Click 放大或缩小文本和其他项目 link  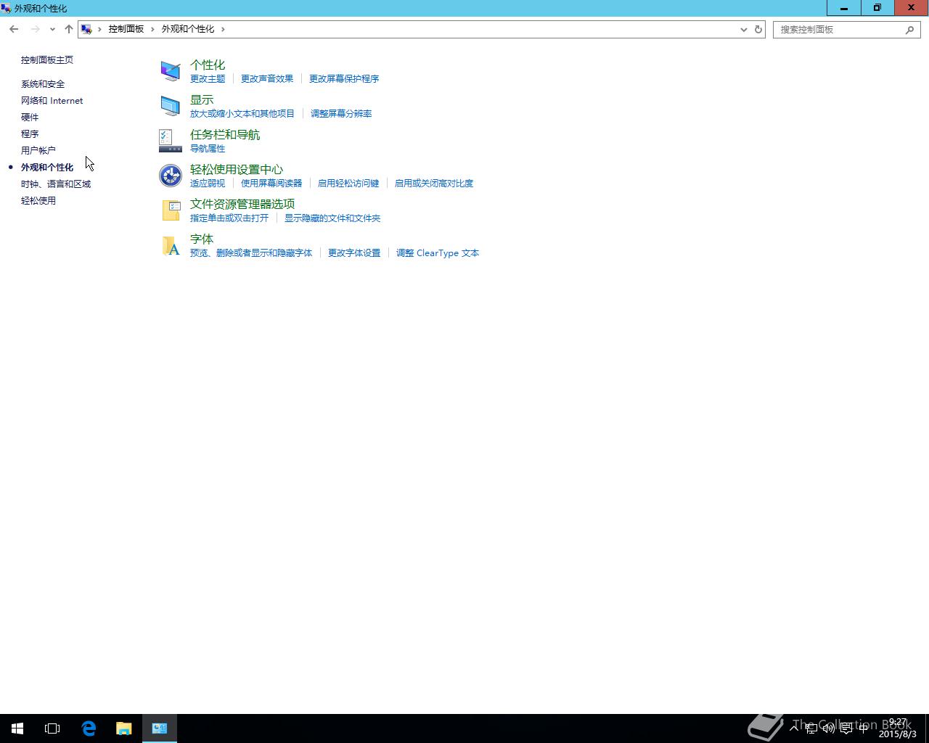click(242, 114)
